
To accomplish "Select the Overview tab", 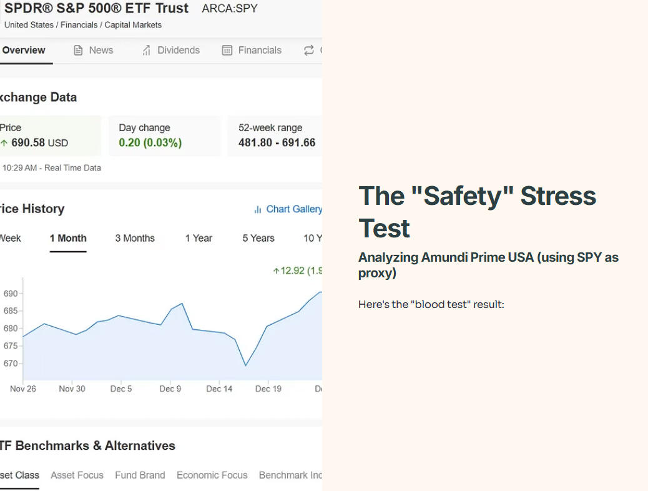I will click(x=24, y=50).
